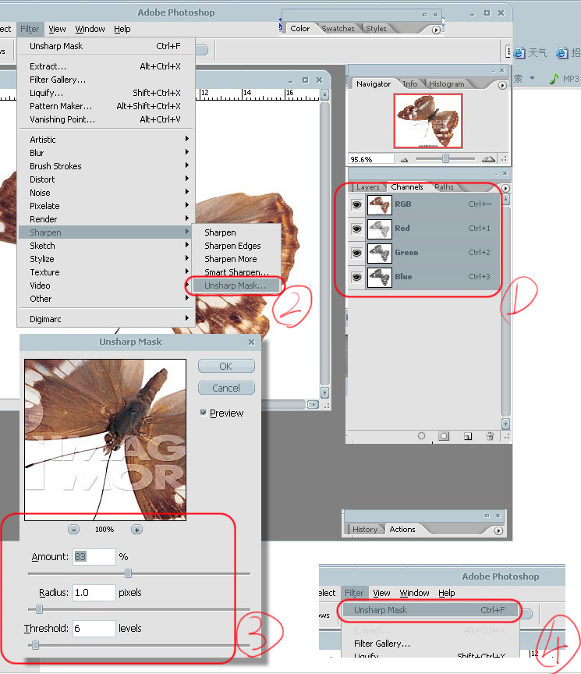
Task: Open Liquify from Filter menu
Action: 106,93
